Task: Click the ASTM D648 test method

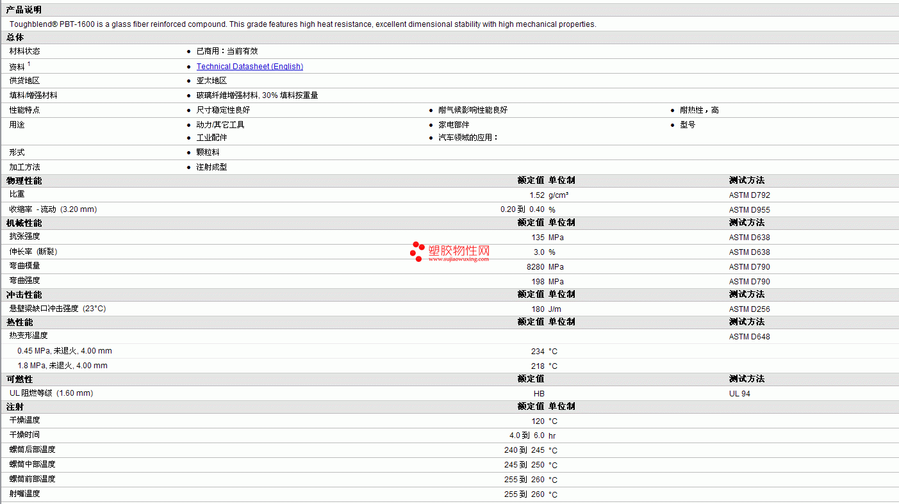Action: 750,337
